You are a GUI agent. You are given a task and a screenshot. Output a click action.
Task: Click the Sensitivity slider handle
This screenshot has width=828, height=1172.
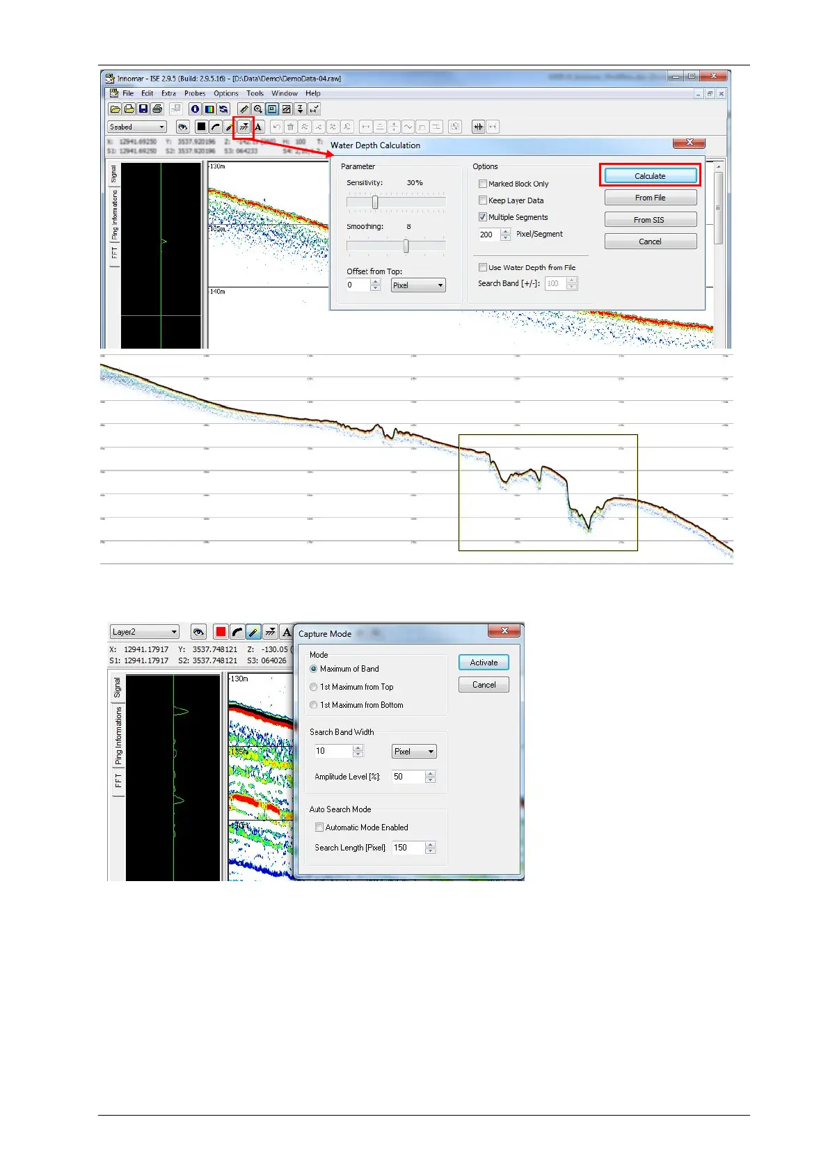point(375,203)
